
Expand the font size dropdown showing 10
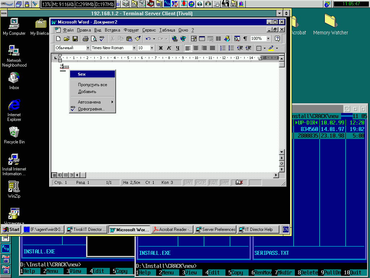point(152,48)
